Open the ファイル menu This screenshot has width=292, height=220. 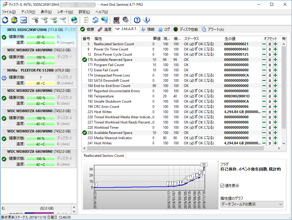pyautogui.click(x=9, y=12)
